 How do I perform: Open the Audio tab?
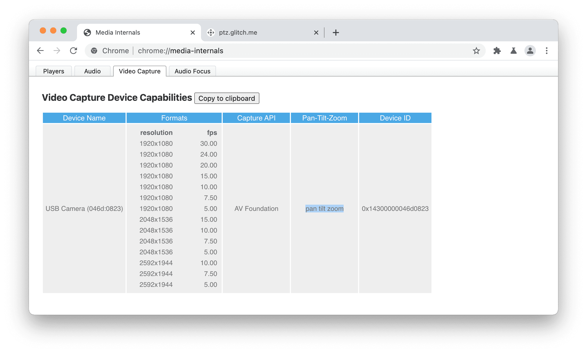pyautogui.click(x=92, y=71)
